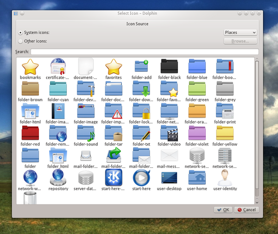
Task: Select the folder-video clapperboard icon
Action: coord(169,133)
